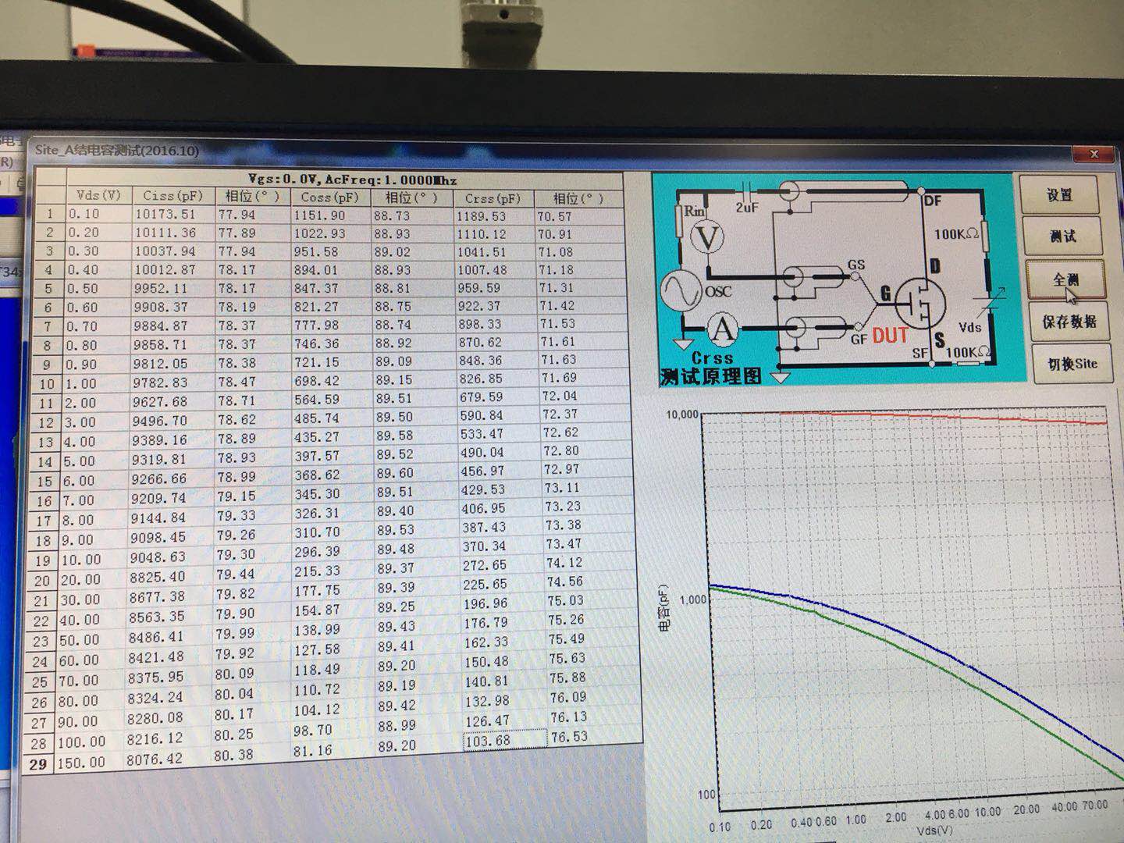Viewport: 1124px width, 843px height.
Task: Select the Crss(pF) column header
Action: coord(493,198)
